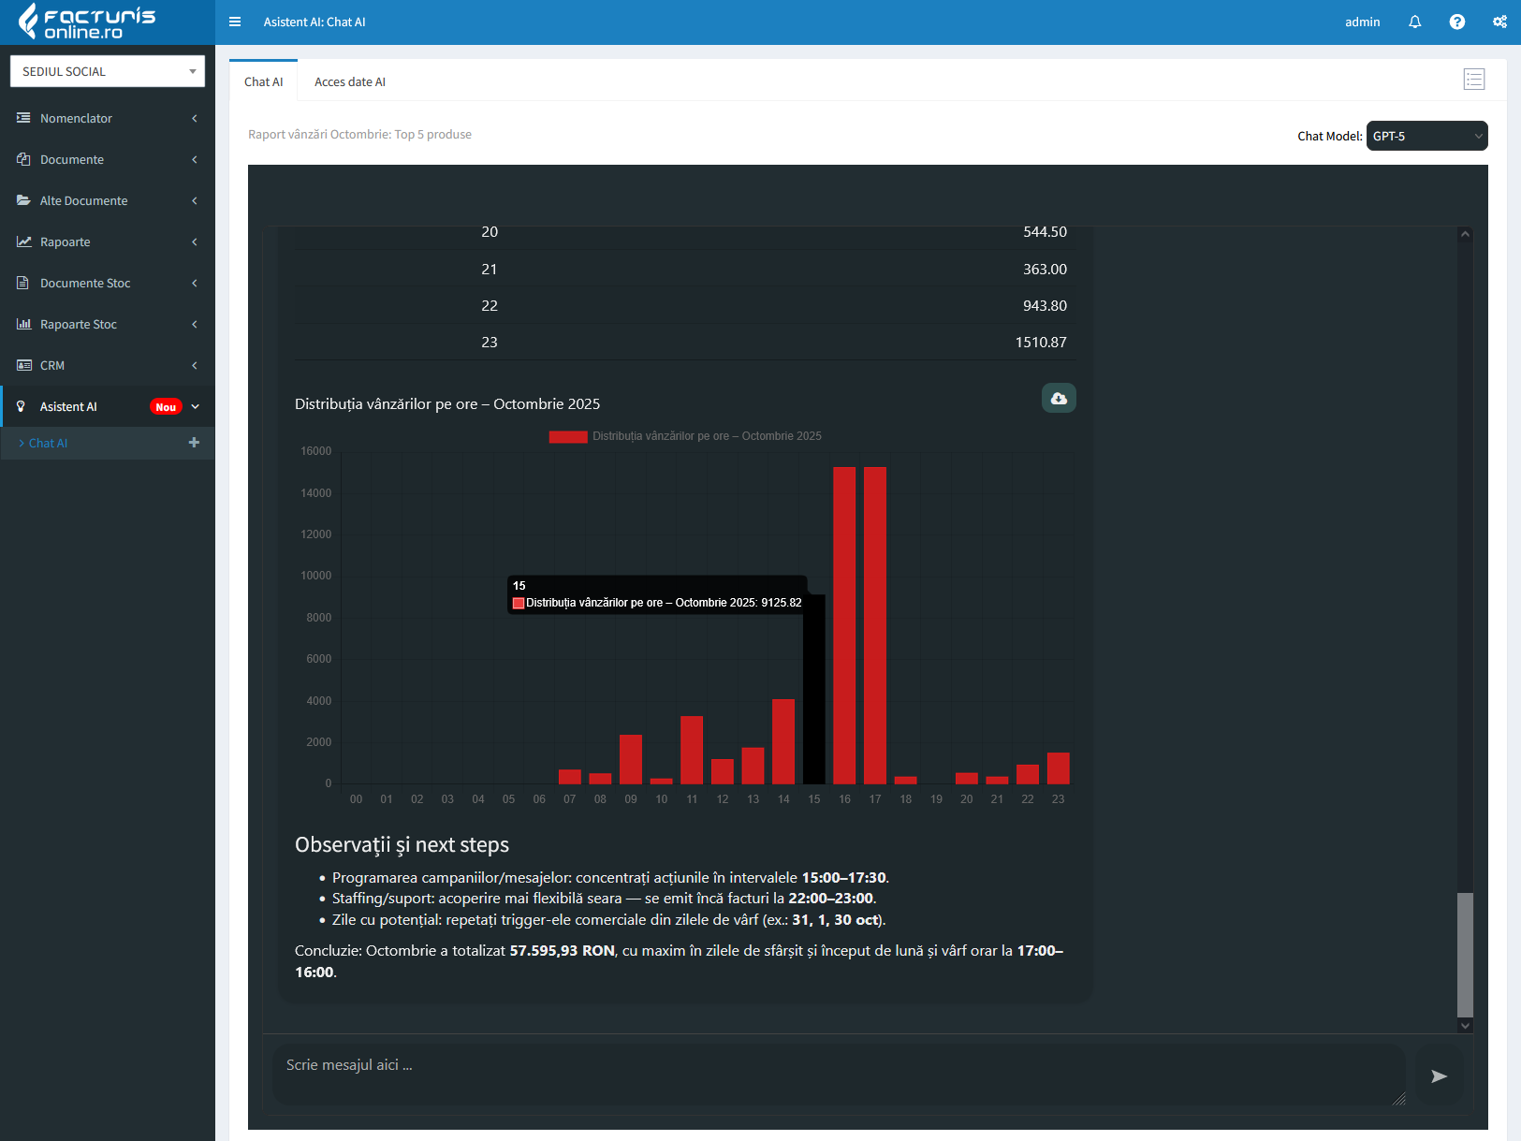Expand the Nomenclator menu
1521x1141 pixels.
[108, 118]
